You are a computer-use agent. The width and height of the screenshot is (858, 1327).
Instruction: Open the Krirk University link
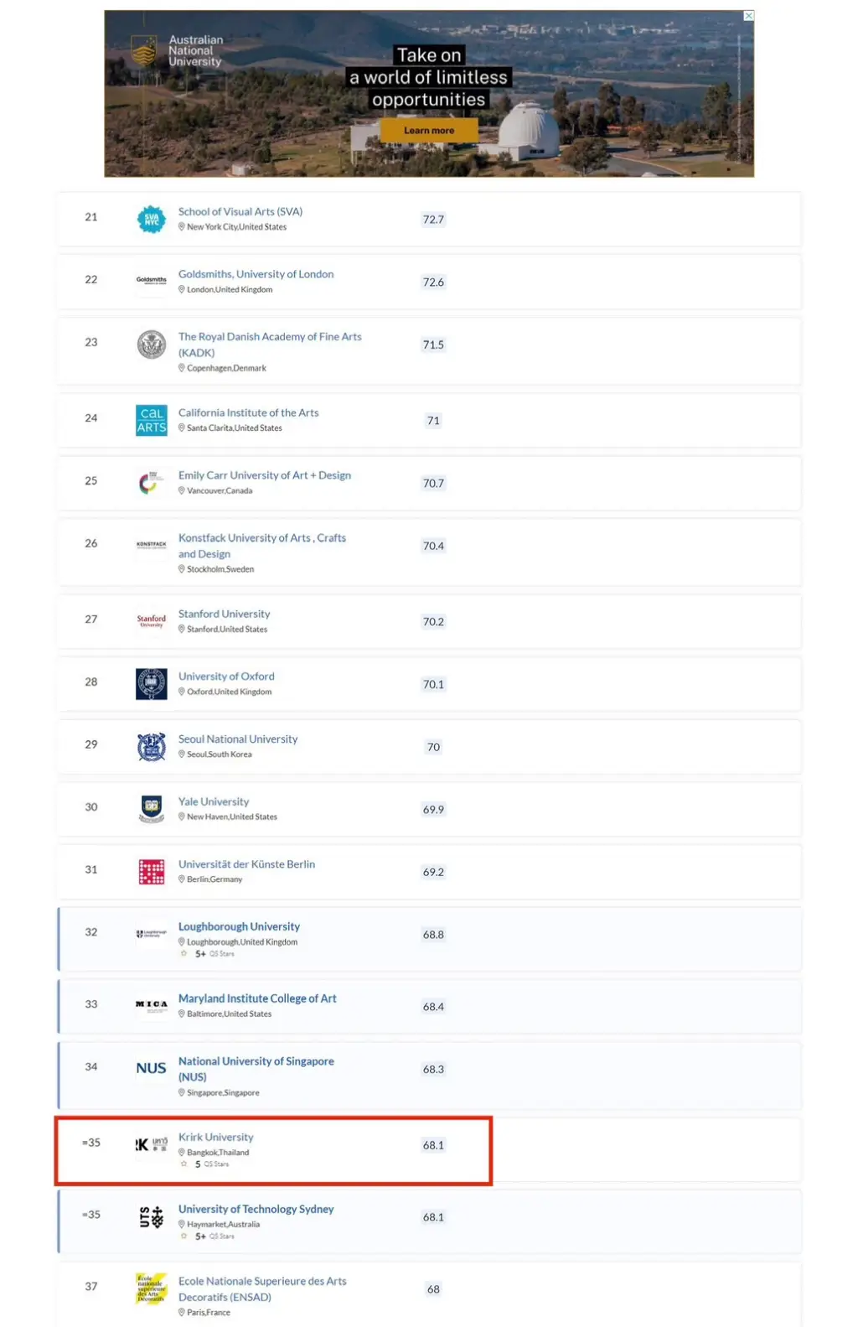point(215,1138)
